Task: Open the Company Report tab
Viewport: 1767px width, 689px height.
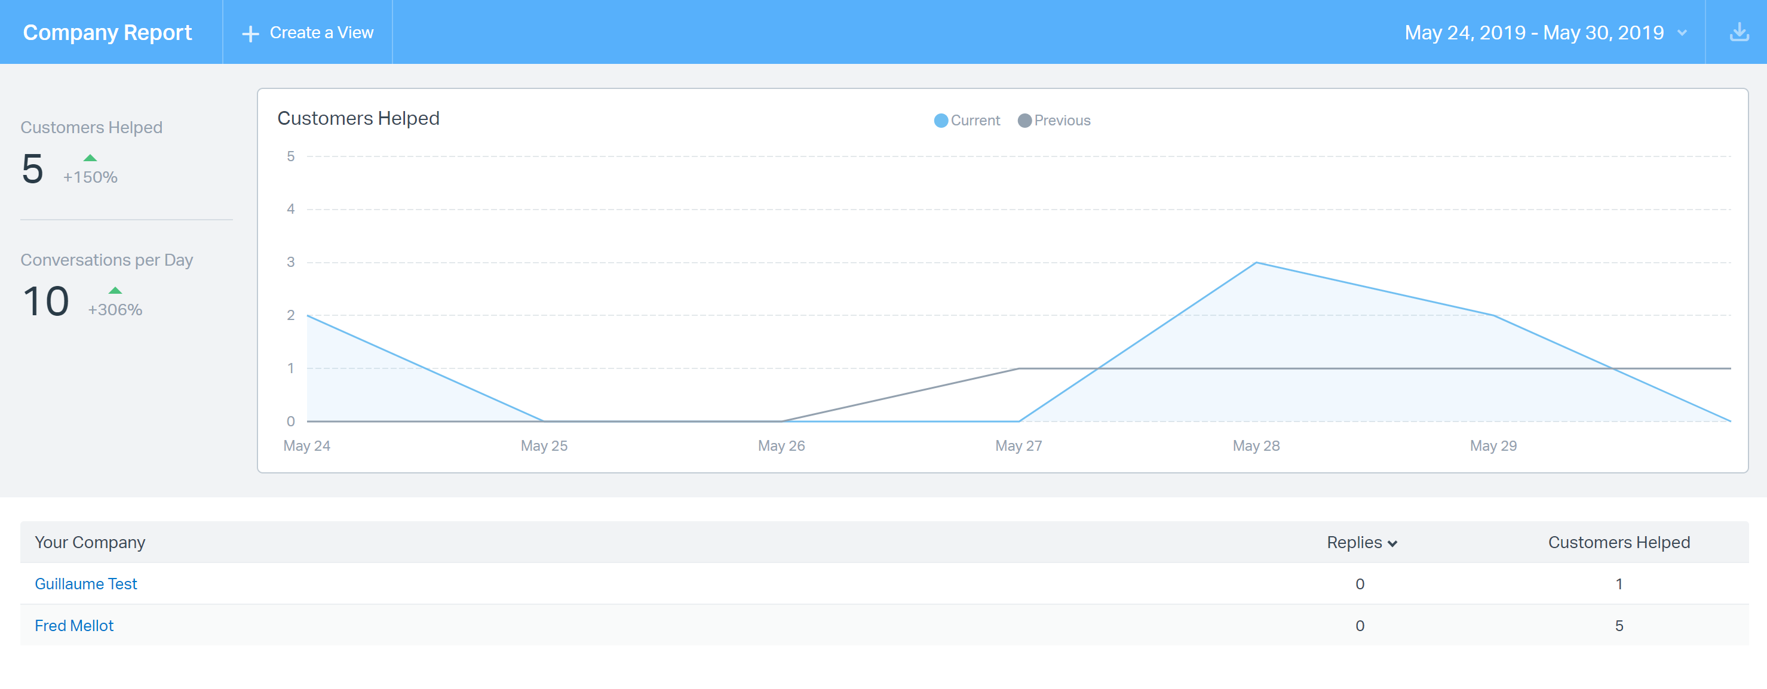Action: pyautogui.click(x=107, y=32)
